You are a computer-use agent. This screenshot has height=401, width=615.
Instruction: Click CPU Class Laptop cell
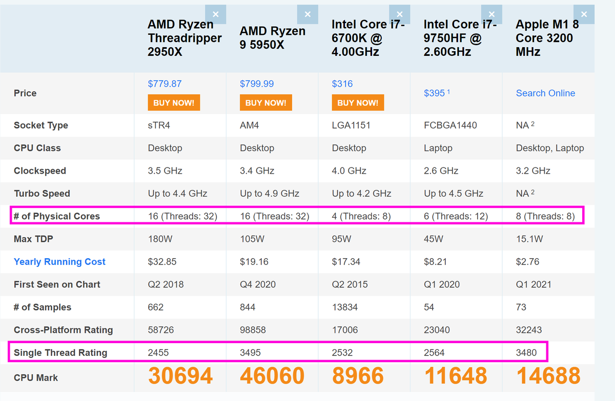tap(438, 148)
